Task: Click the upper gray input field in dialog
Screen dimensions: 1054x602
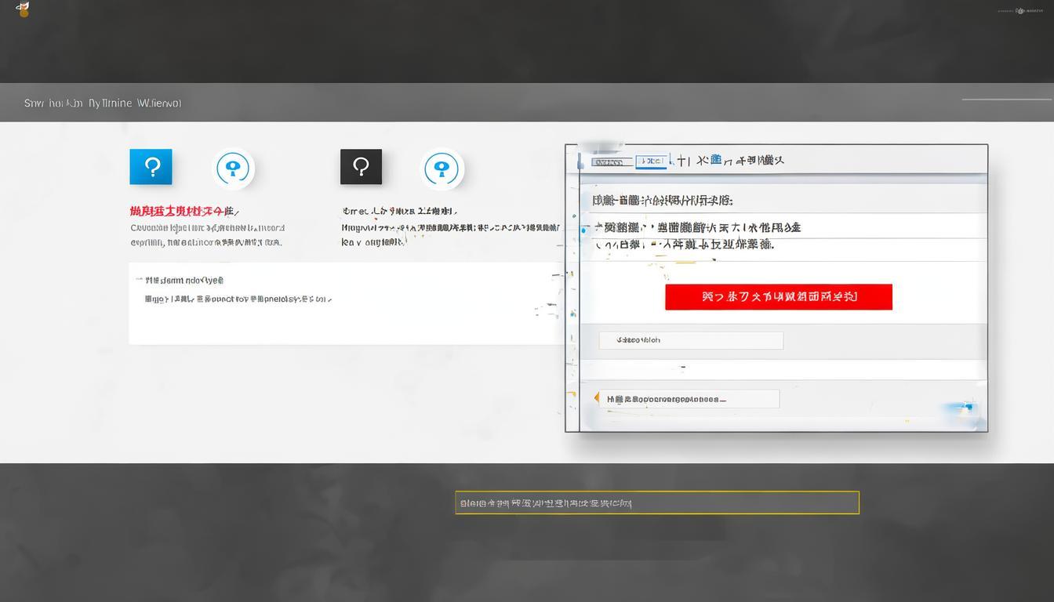Action: [x=690, y=340]
